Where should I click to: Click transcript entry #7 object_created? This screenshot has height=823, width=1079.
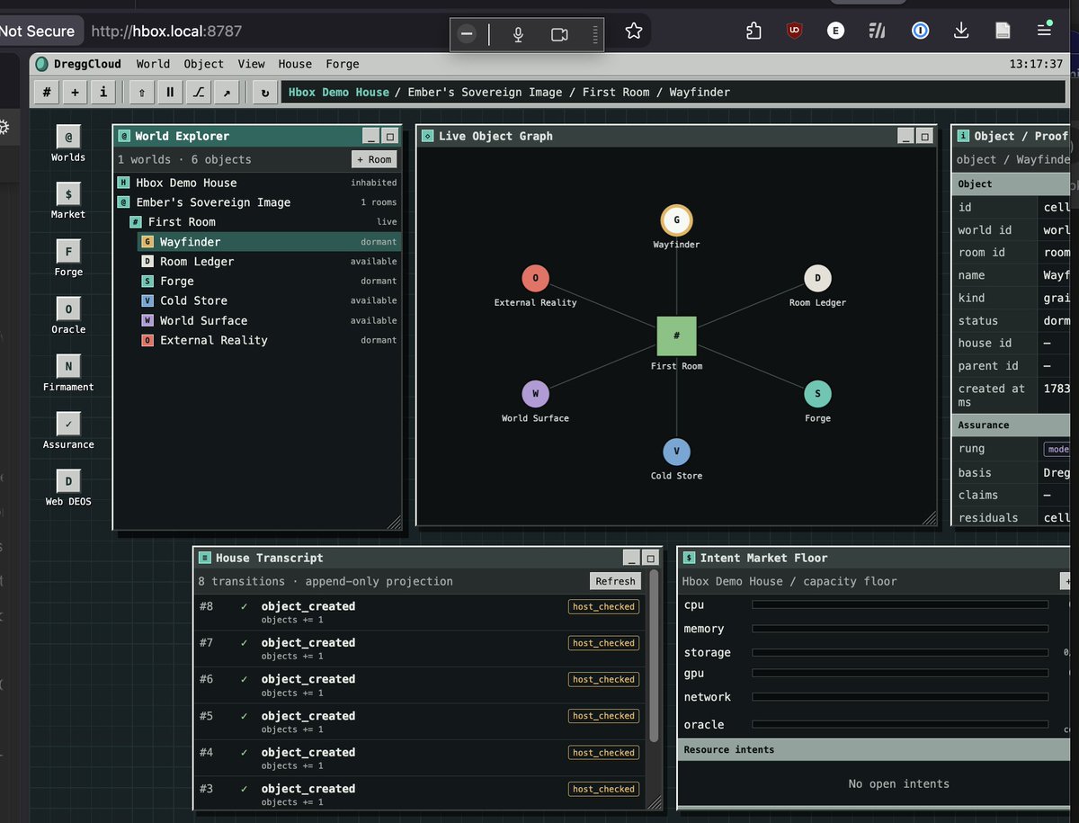coord(420,649)
